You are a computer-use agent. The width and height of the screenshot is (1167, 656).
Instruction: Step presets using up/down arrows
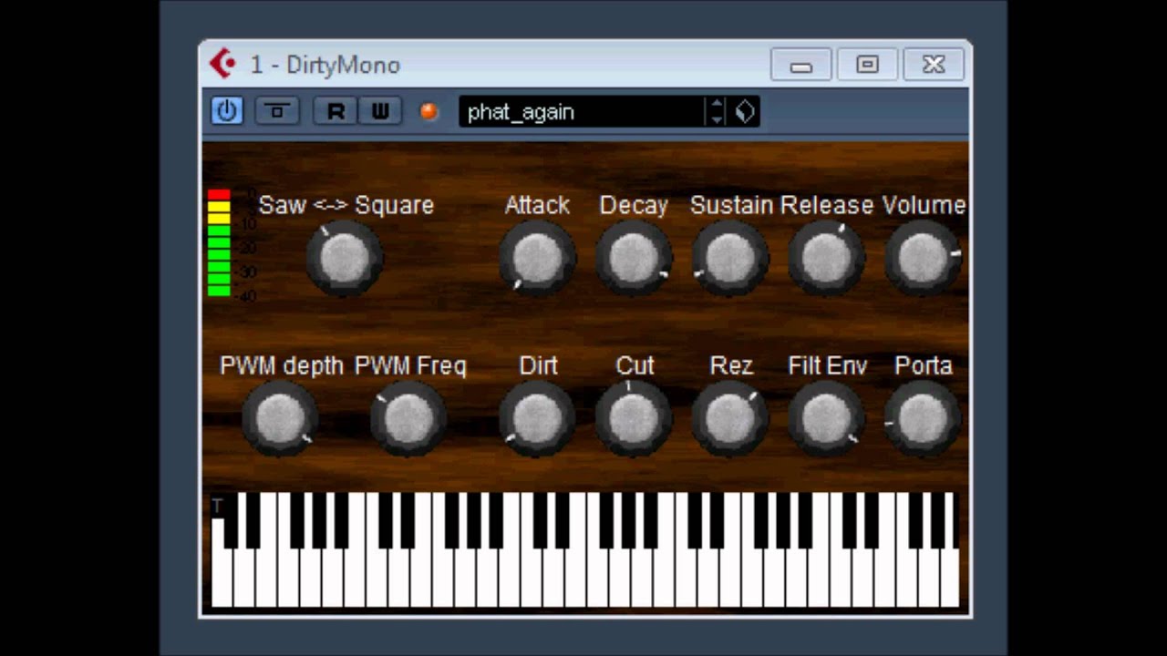(x=717, y=111)
